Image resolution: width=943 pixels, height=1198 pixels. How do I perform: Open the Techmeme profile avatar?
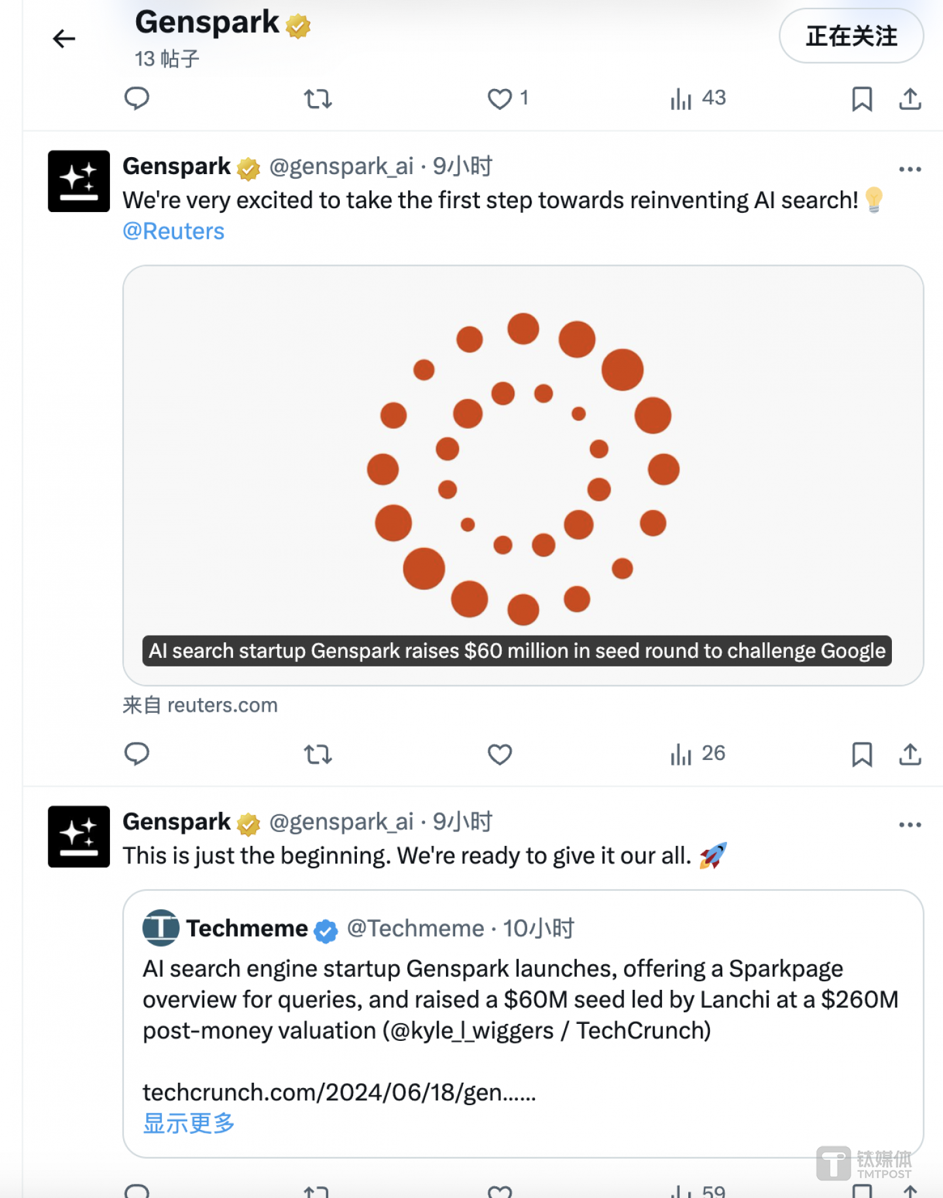point(160,928)
